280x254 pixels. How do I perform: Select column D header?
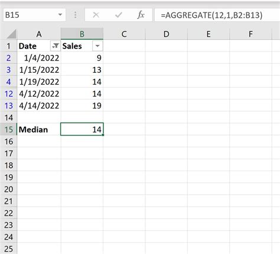click(x=166, y=34)
